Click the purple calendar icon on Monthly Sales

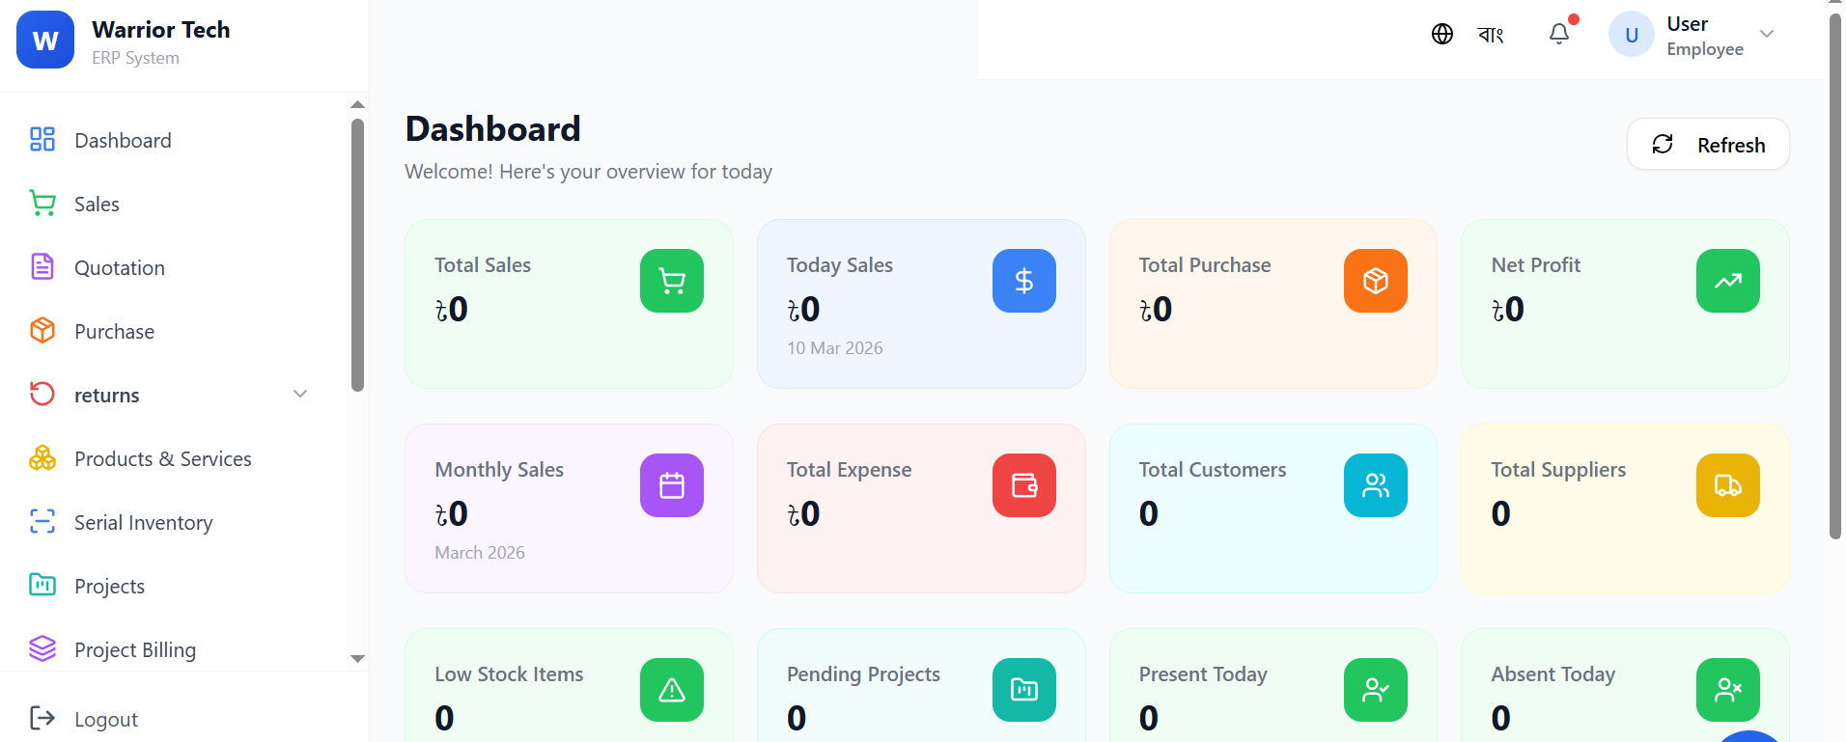[x=672, y=485]
